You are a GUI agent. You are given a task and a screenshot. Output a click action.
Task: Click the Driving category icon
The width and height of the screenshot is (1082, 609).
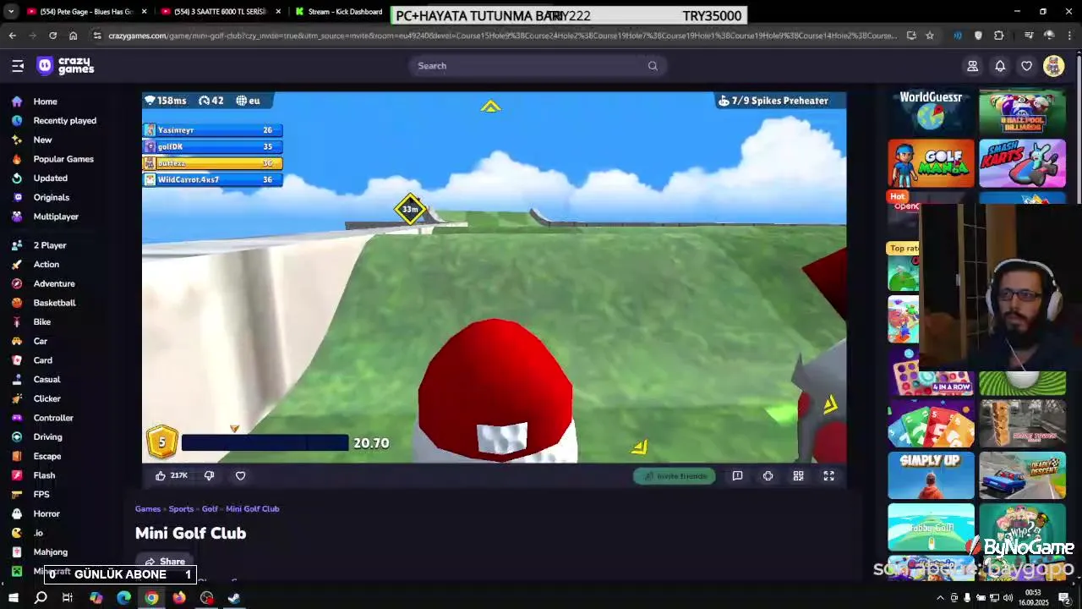click(x=17, y=437)
